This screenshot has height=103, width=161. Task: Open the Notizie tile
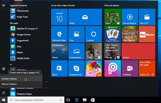click(x=138, y=51)
